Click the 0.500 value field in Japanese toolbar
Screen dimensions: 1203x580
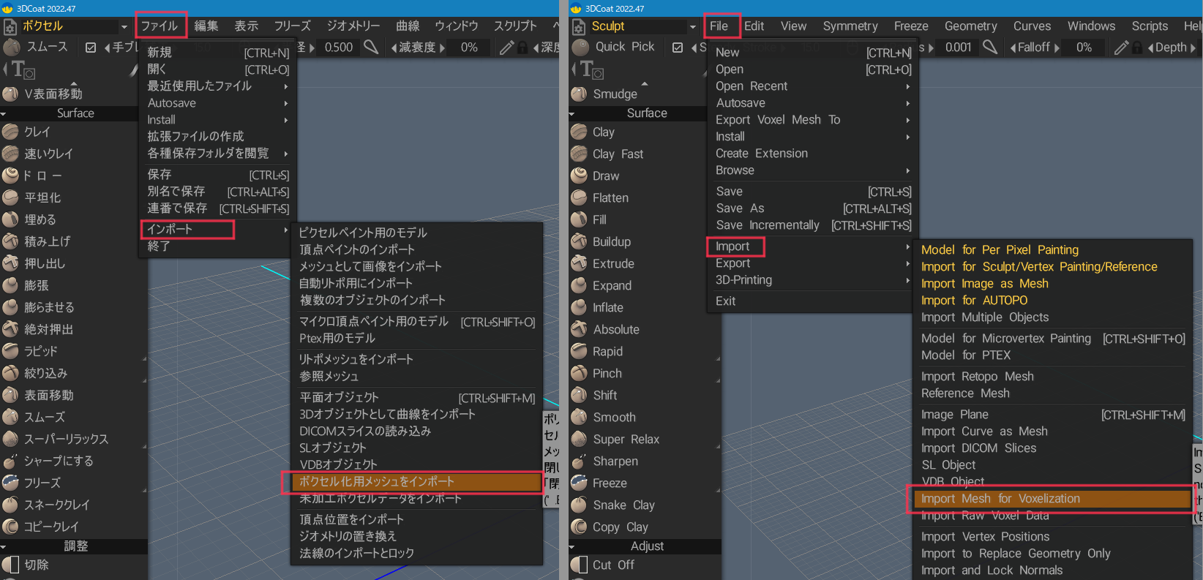[339, 48]
